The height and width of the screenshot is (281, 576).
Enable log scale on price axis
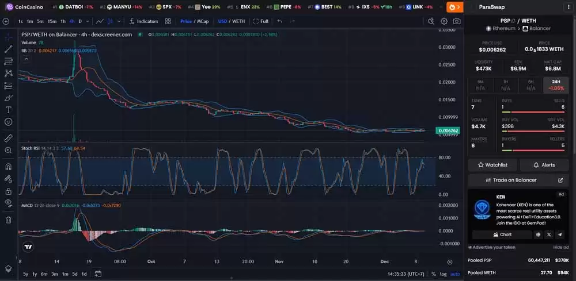point(442,274)
